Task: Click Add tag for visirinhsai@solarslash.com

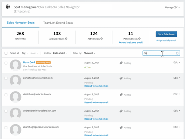Action: click(x=127, y=95)
